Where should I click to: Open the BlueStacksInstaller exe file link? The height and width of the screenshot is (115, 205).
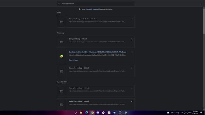coord(97,52)
